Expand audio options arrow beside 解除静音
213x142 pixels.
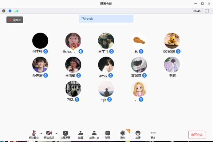pyautogui.click(x=41, y=133)
